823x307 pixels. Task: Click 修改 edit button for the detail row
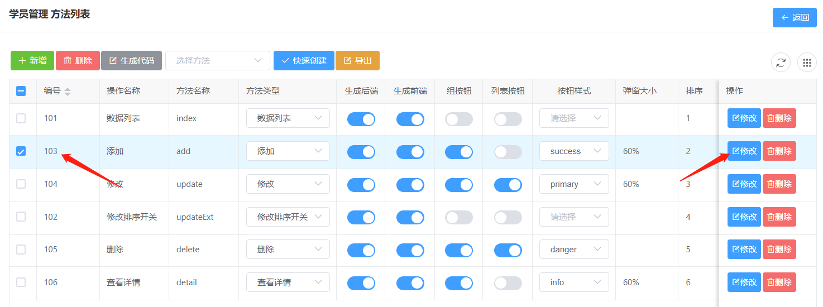click(744, 282)
